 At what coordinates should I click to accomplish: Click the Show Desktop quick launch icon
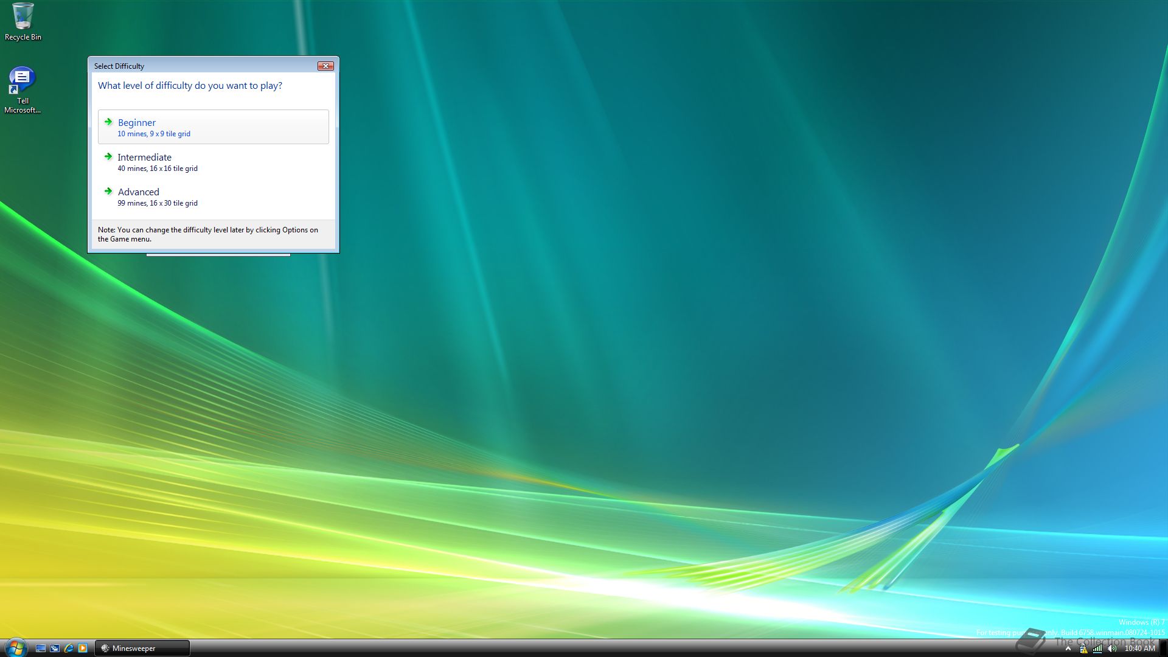[41, 648]
